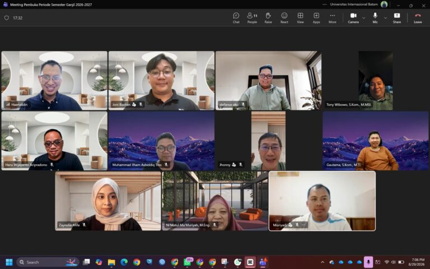The image size is (430, 269).
Task: Click the Haeruddin name label
Action: pos(19,105)
